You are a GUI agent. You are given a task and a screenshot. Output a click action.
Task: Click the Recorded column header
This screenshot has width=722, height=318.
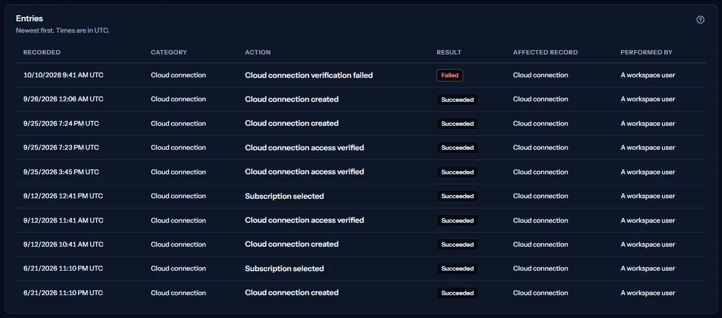click(42, 52)
